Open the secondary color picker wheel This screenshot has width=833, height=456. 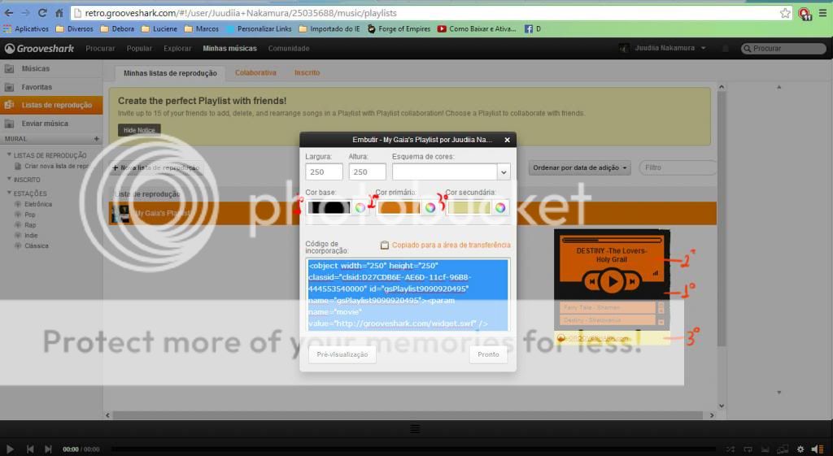tap(500, 207)
